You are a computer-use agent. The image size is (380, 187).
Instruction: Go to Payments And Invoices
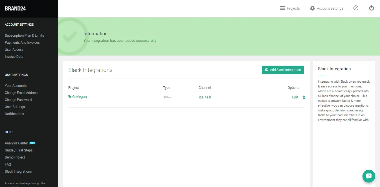22,43
